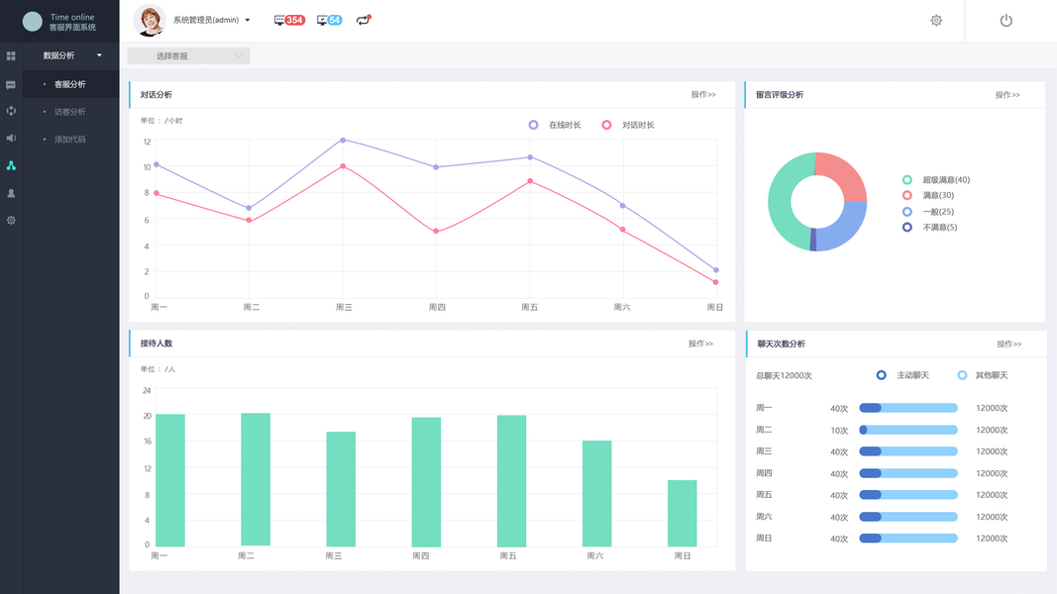Click the speaker announcement icon in sidebar

coord(11,138)
